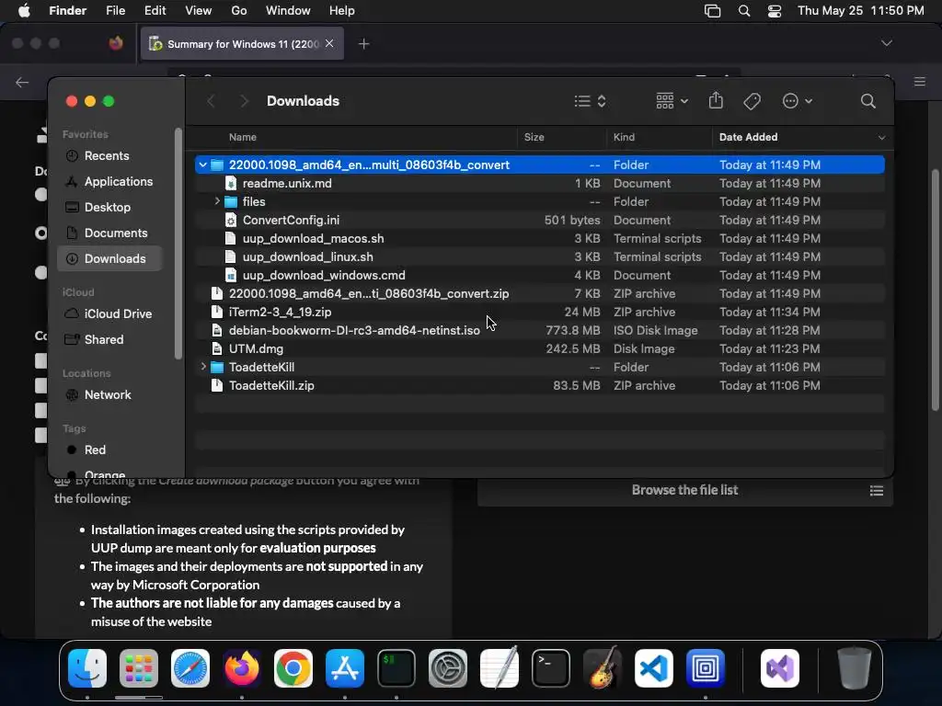
Task: Open Visual Studio from the Dock
Action: click(780, 668)
